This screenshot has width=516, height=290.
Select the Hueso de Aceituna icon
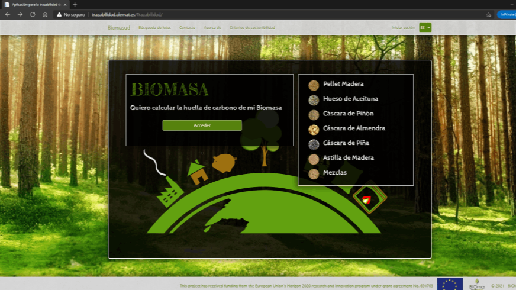[314, 99]
